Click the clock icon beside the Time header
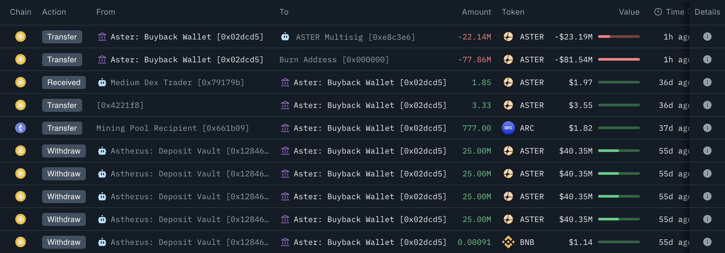Image resolution: width=725 pixels, height=253 pixels. 658,12
